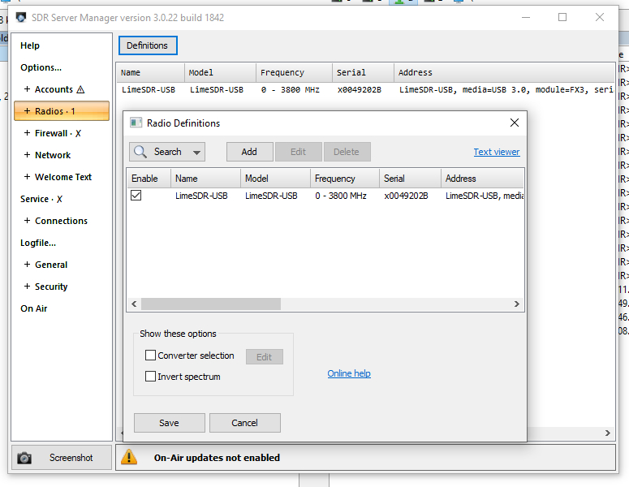Enable the Converter selection option
This screenshot has height=487, width=629.
pos(150,356)
